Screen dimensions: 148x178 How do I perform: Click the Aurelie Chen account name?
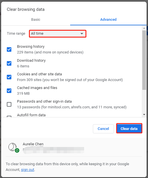point(33,144)
